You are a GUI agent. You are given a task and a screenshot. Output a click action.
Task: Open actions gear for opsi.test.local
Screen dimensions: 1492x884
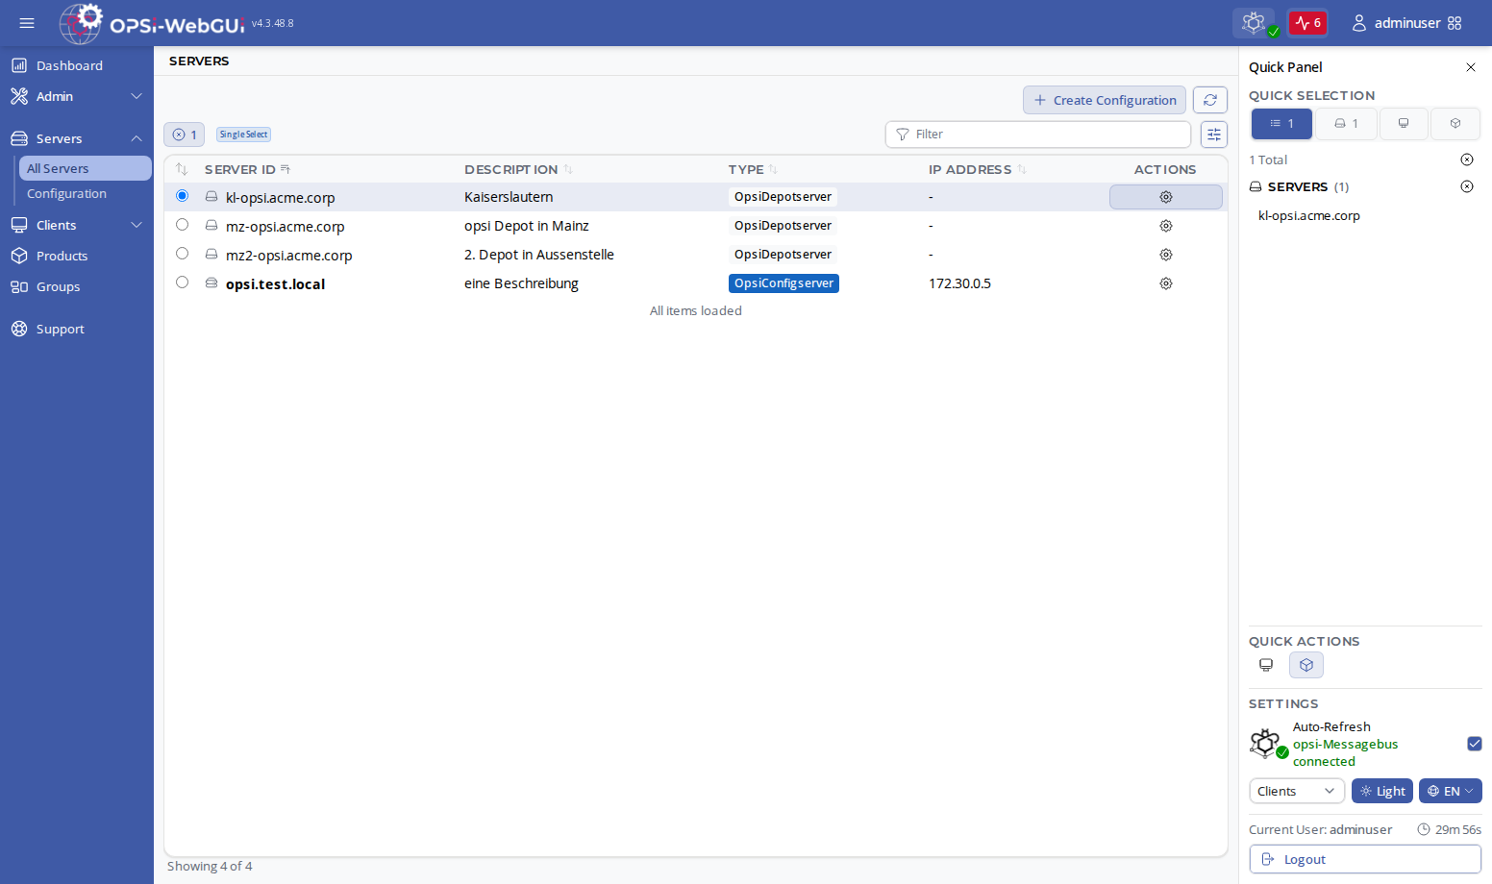pos(1166,283)
